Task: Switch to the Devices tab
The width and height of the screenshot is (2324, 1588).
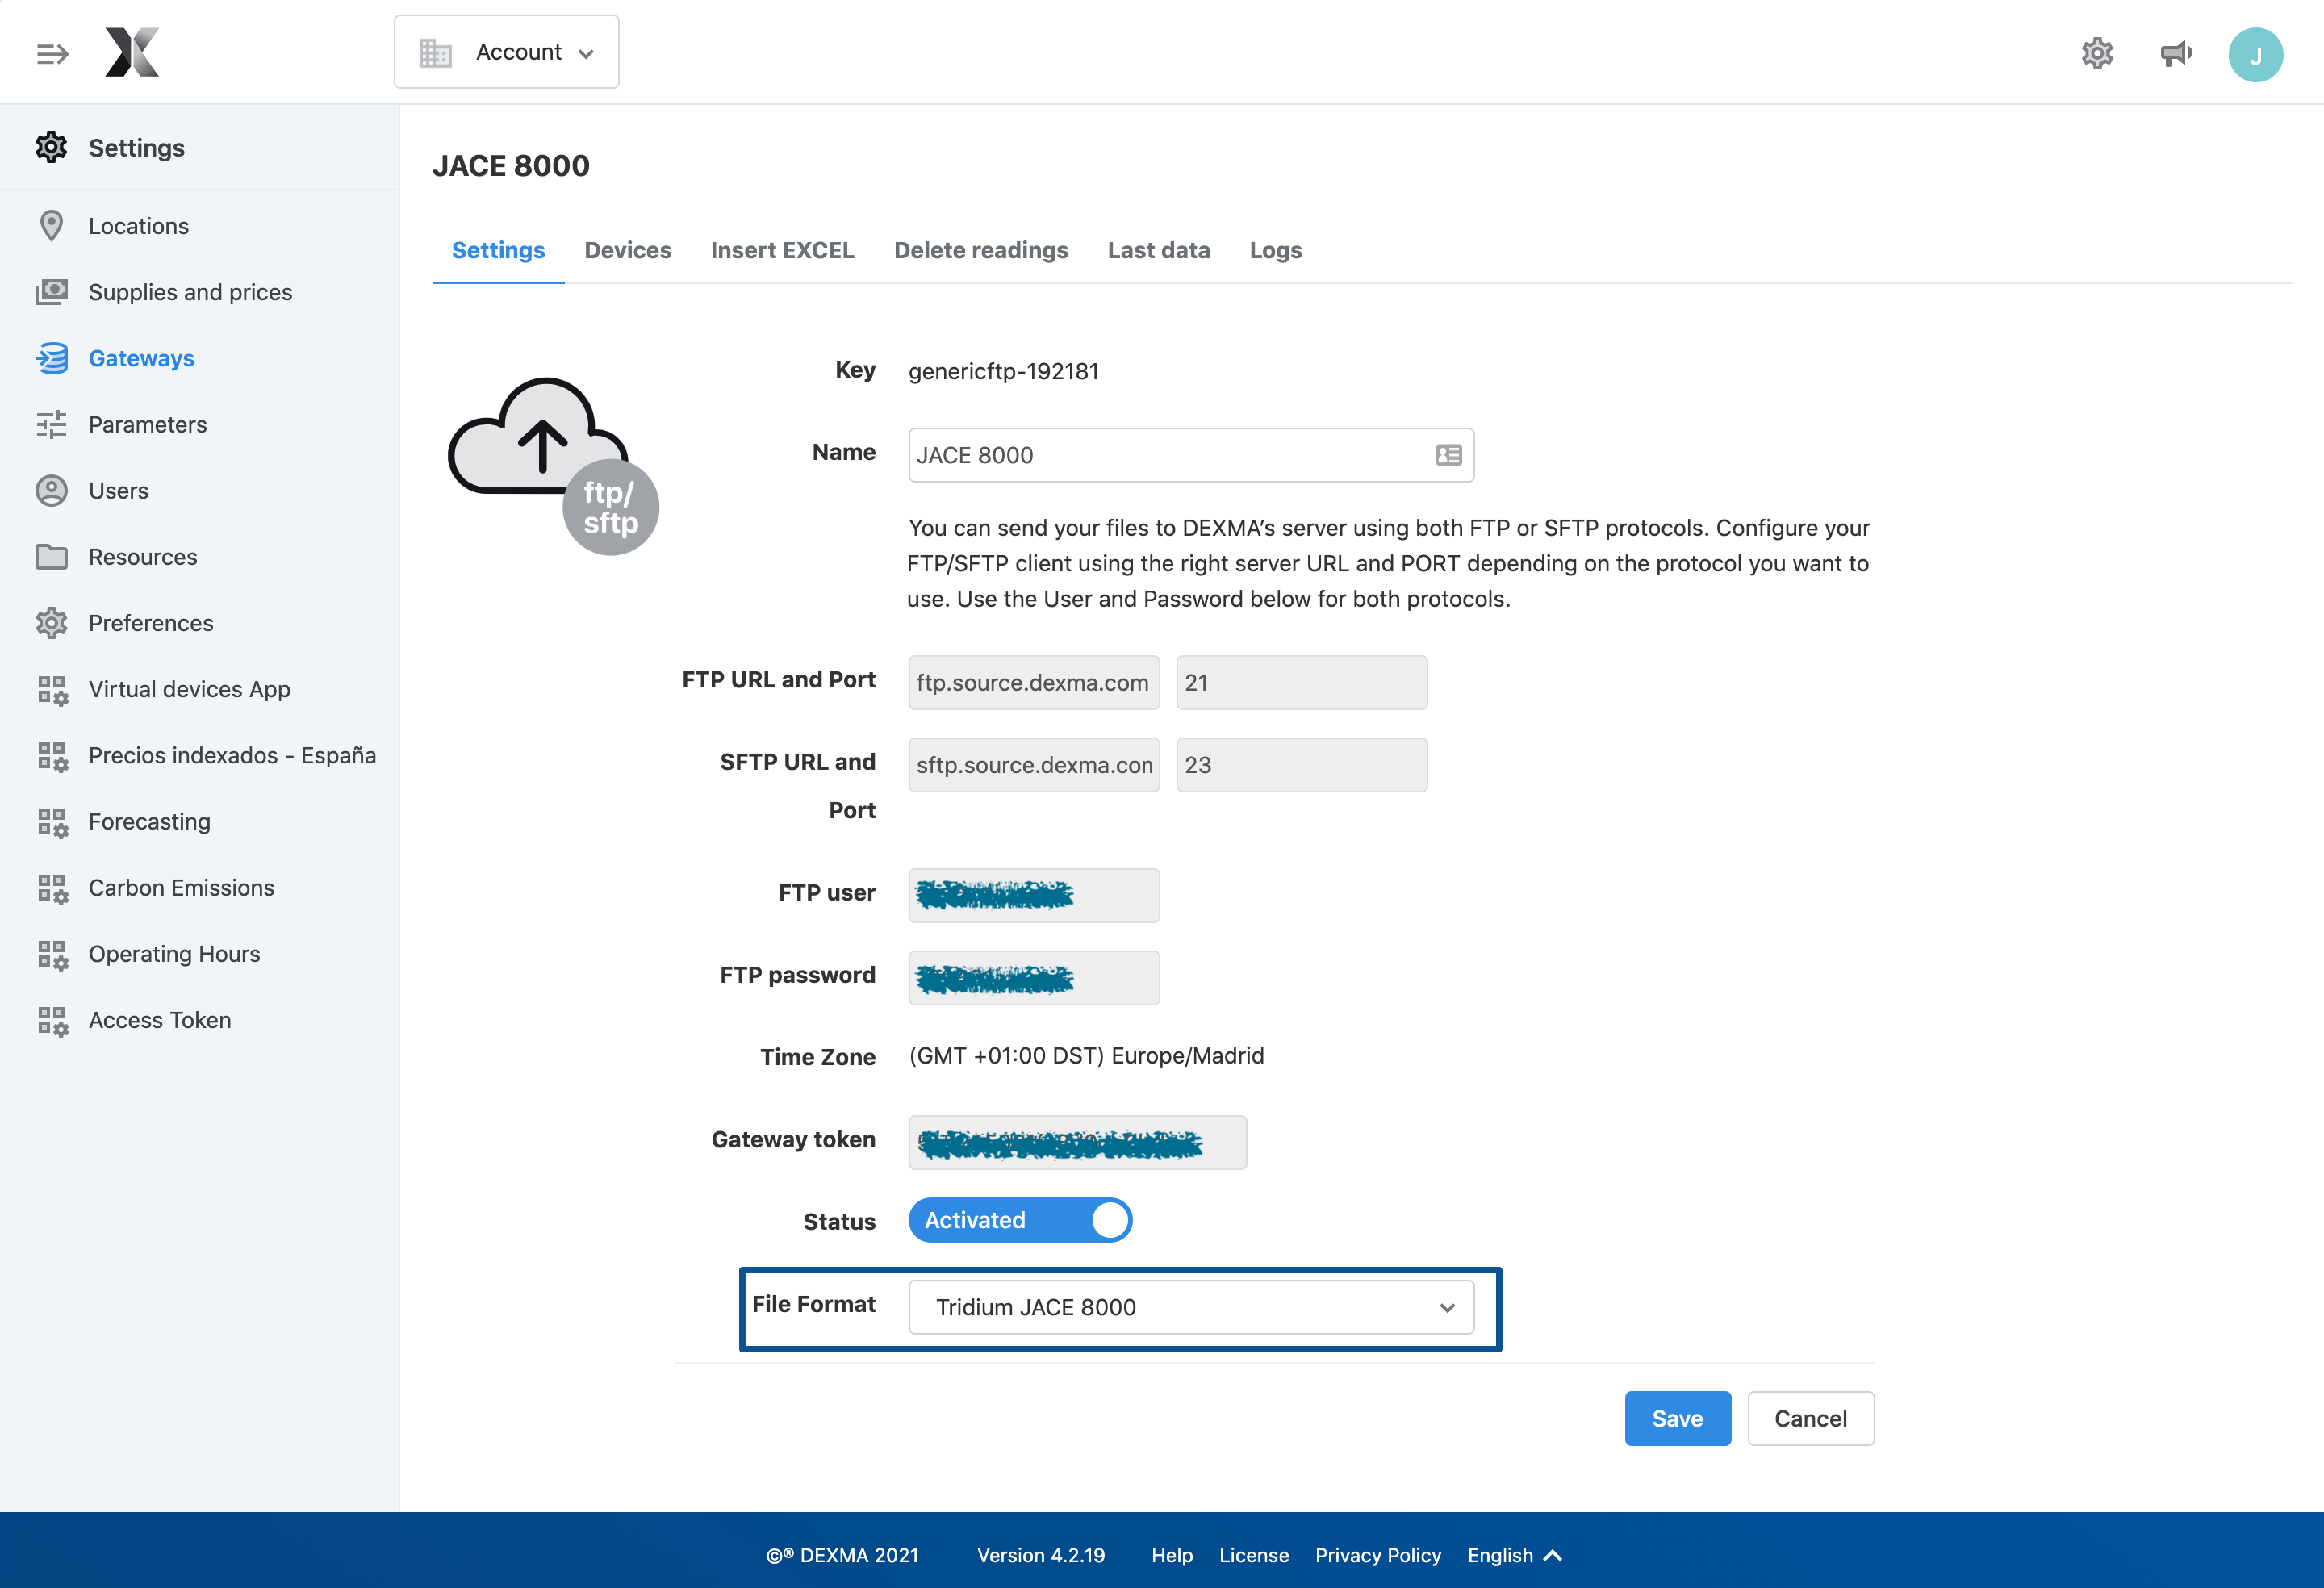Action: pyautogui.click(x=628, y=250)
